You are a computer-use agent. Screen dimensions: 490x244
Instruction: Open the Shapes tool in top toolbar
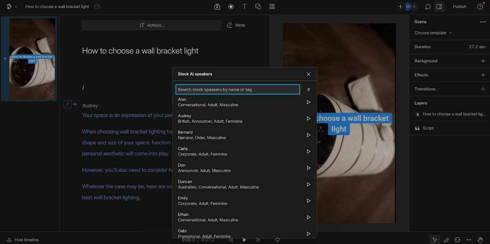[258, 7]
